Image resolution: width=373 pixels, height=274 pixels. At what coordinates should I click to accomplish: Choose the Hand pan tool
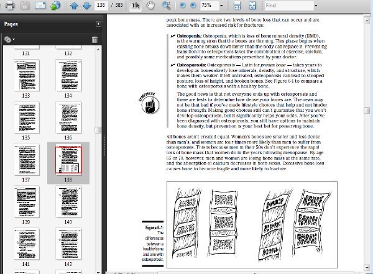click(150, 5)
